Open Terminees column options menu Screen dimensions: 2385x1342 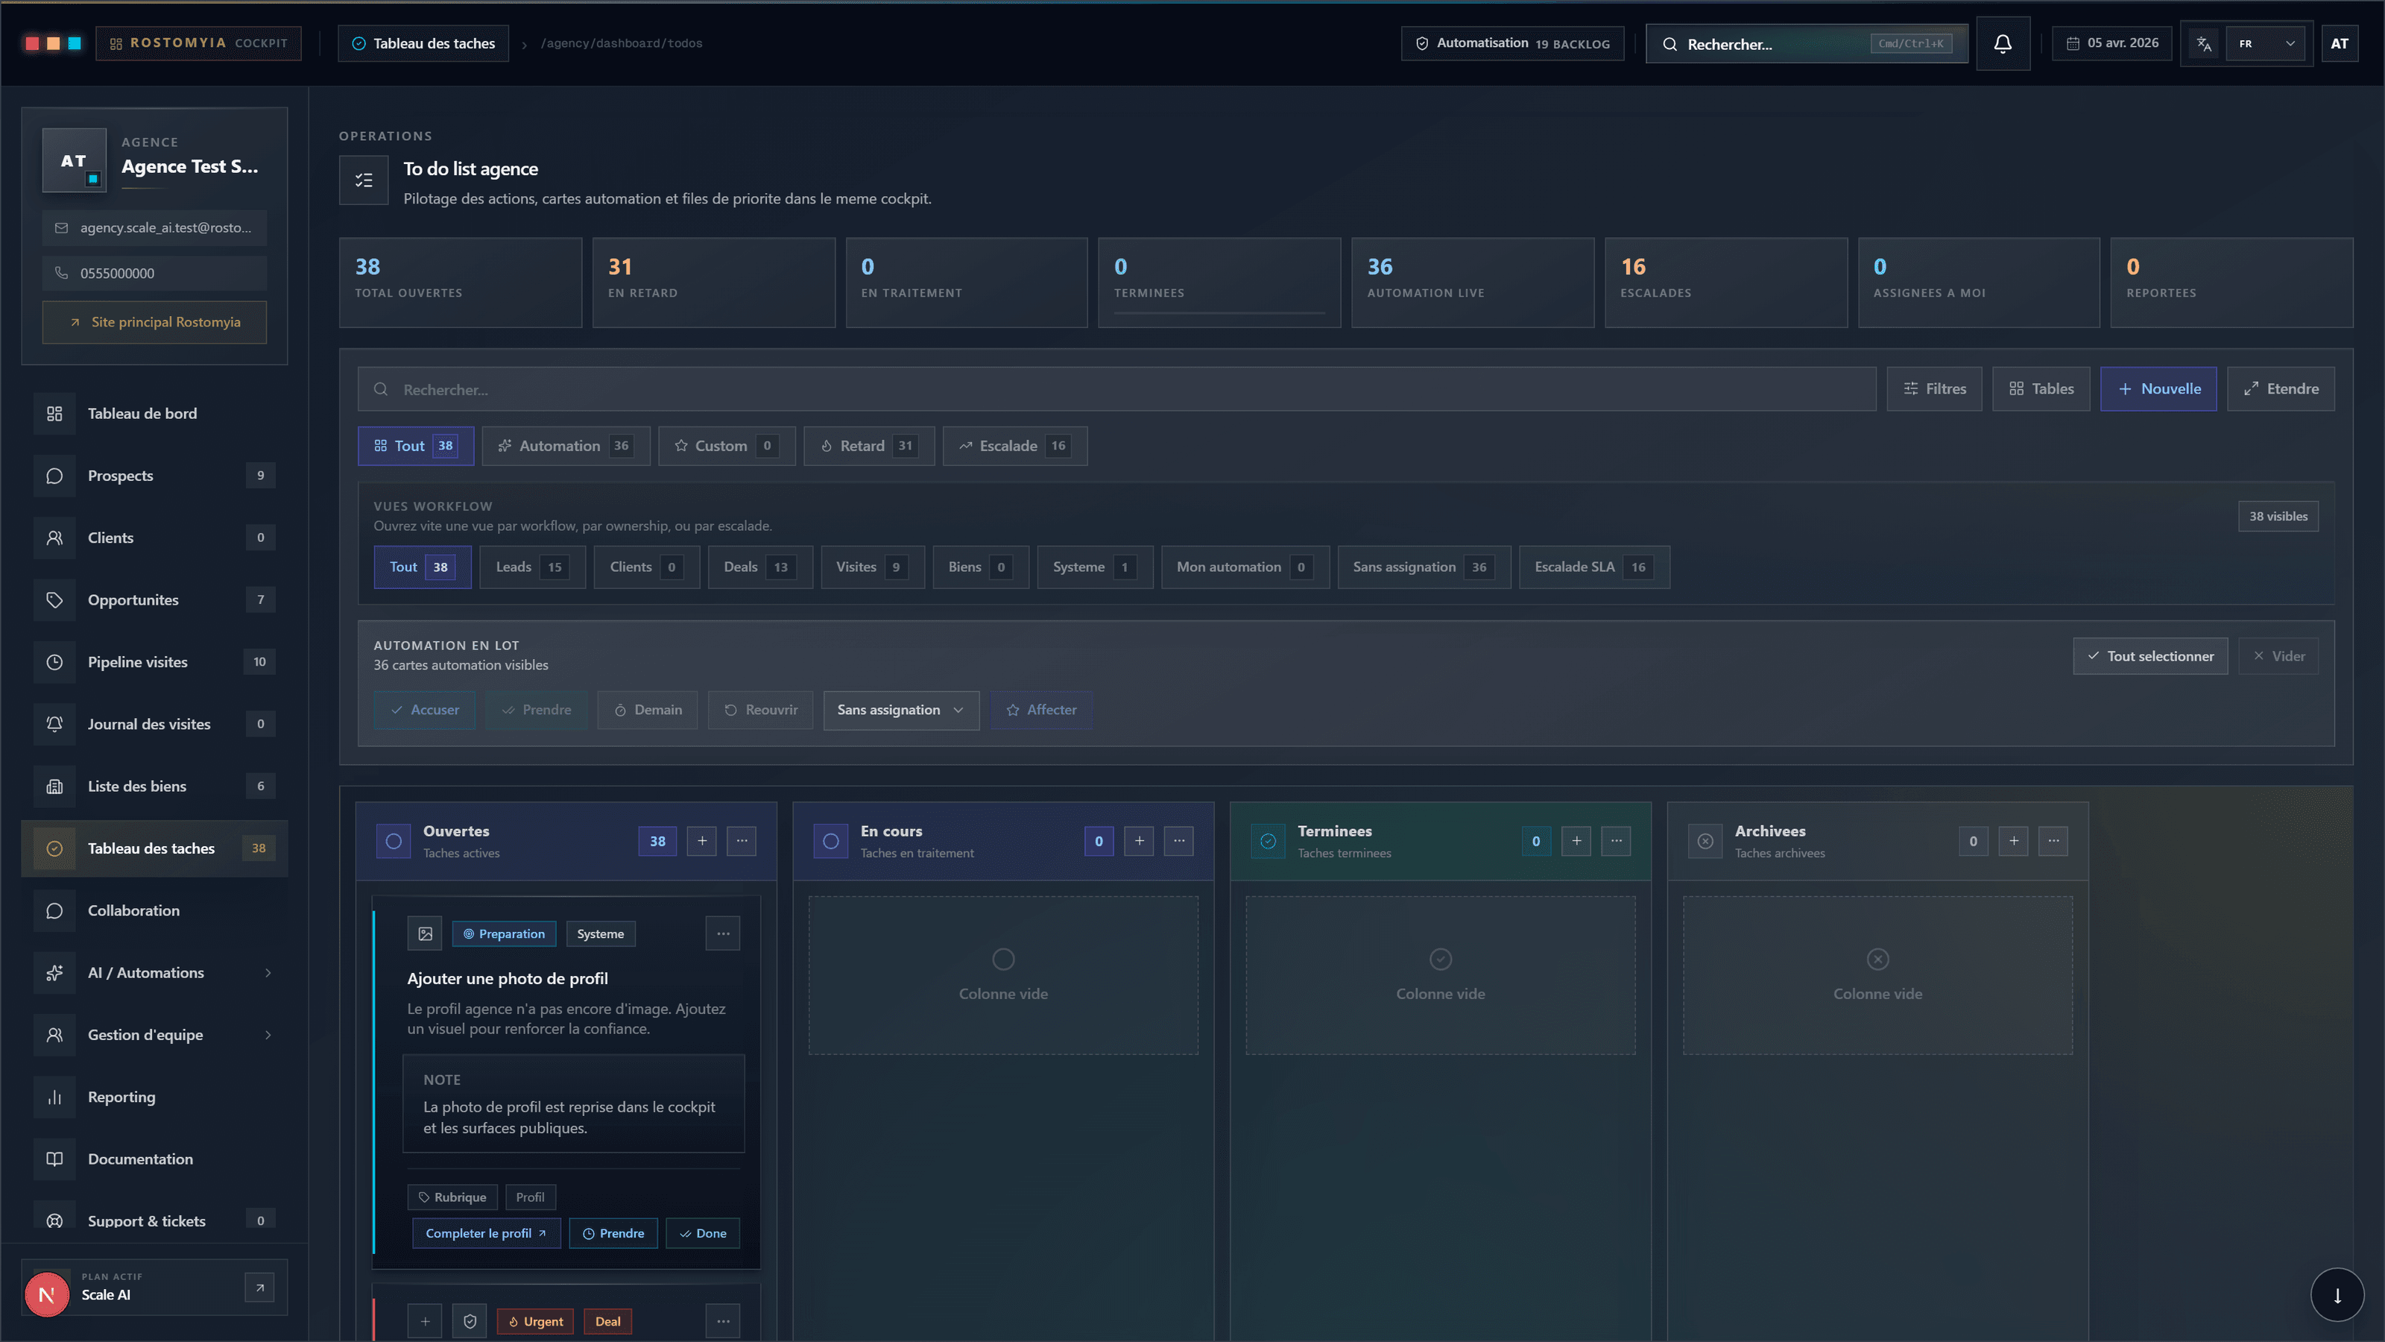tap(1616, 841)
